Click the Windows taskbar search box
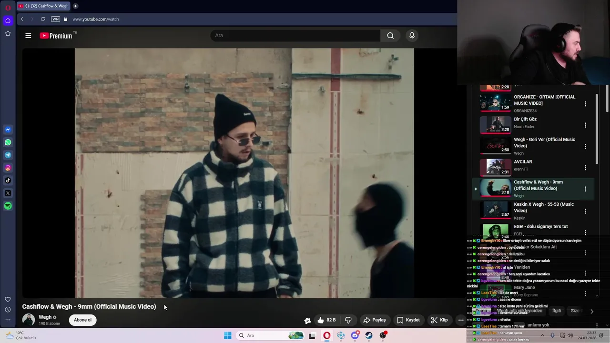This screenshot has width=610, height=343. click(x=271, y=335)
